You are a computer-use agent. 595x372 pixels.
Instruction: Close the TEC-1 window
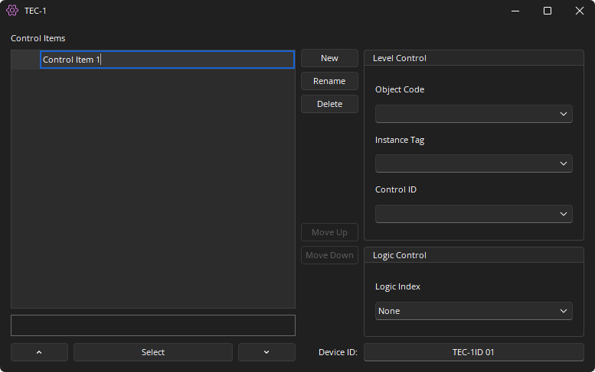(579, 11)
